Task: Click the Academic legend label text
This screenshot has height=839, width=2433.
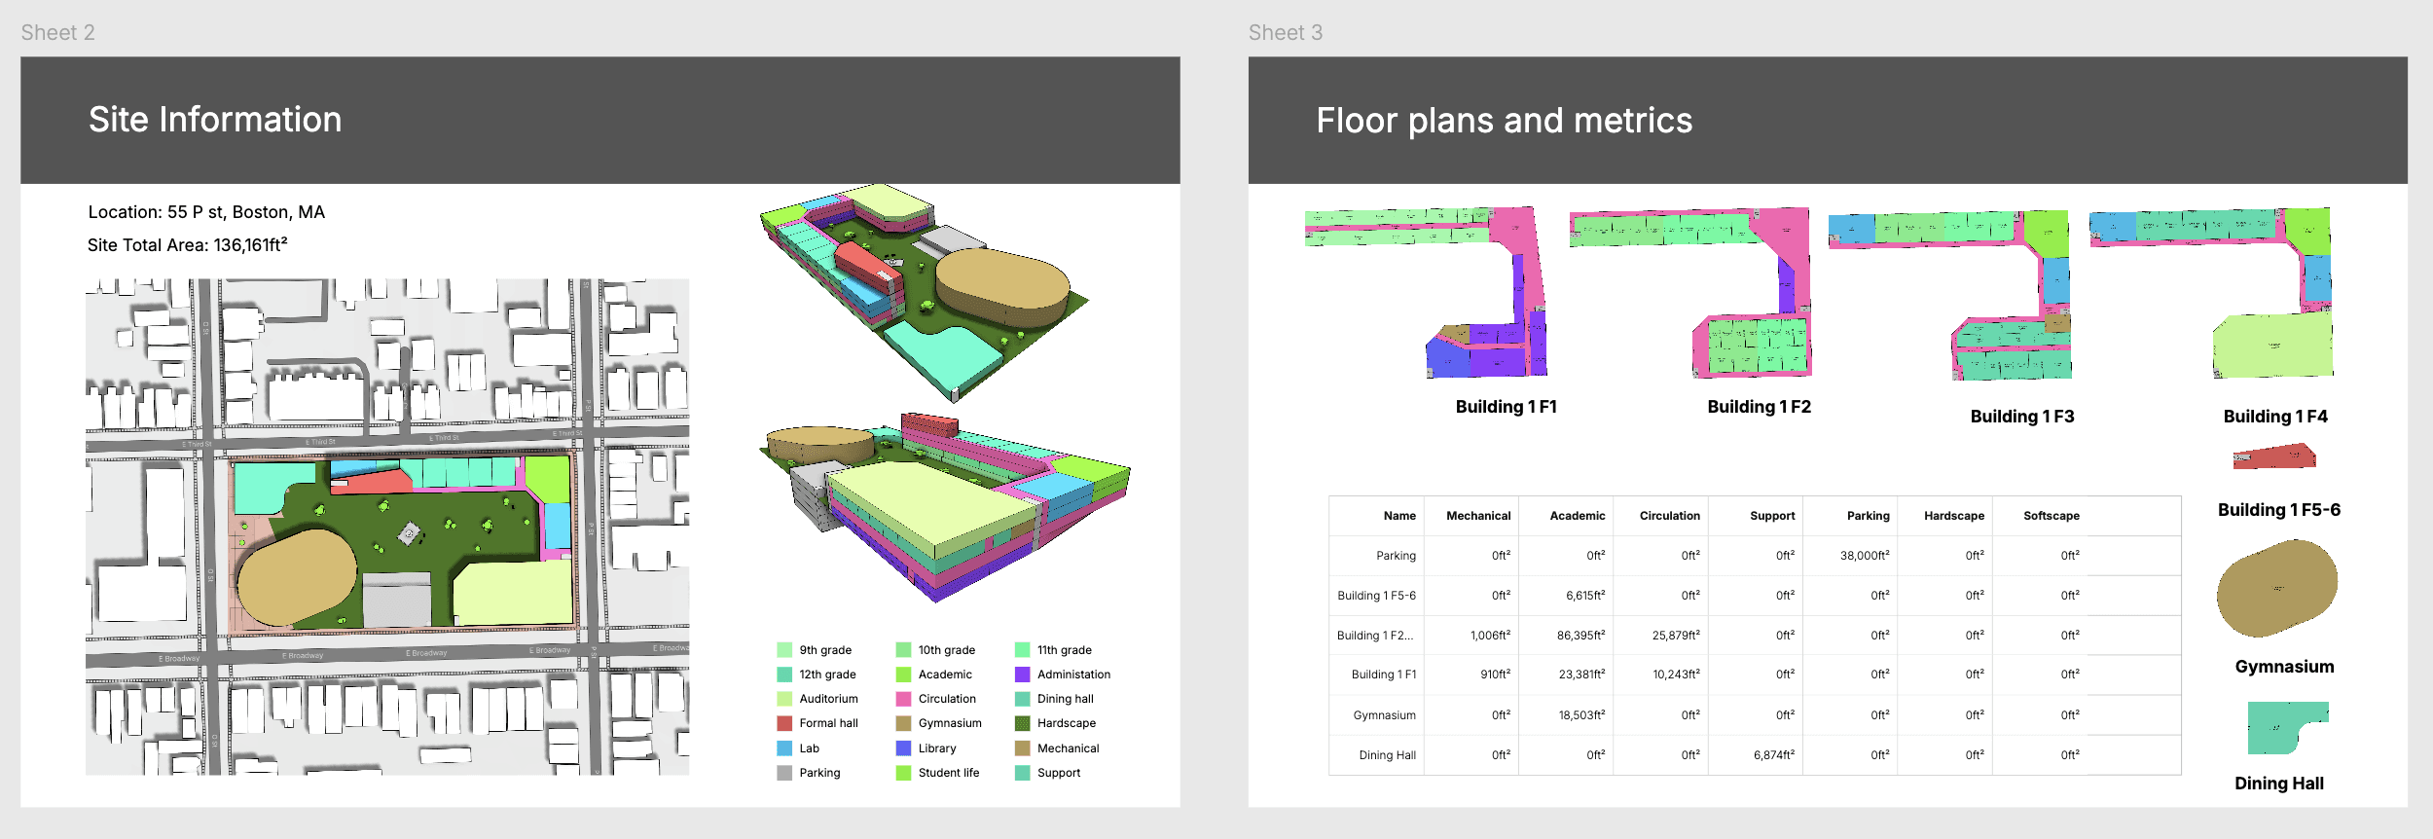Action: click(945, 675)
